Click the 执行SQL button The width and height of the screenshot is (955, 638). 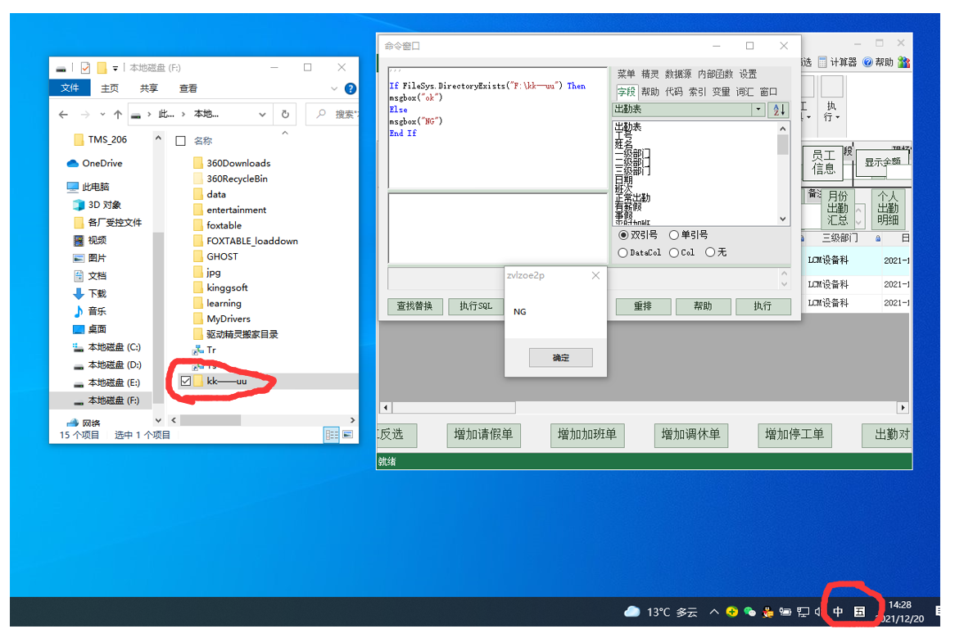(x=476, y=306)
